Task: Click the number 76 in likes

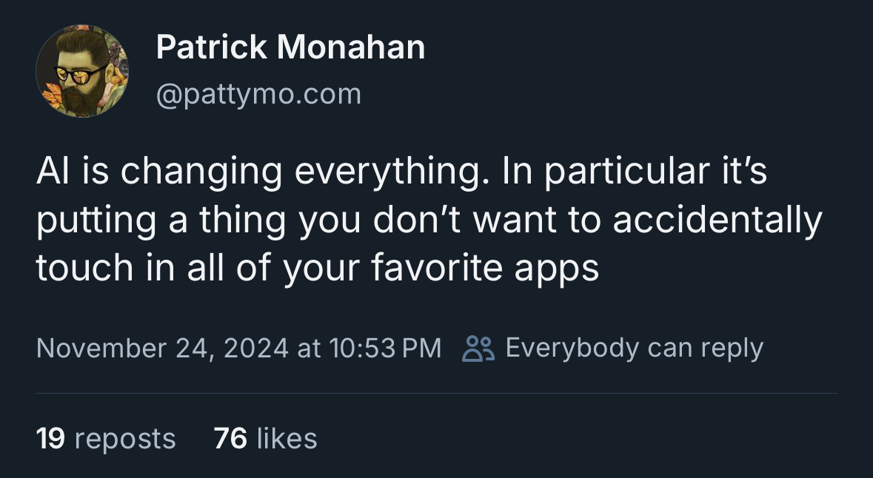Action: [230, 438]
